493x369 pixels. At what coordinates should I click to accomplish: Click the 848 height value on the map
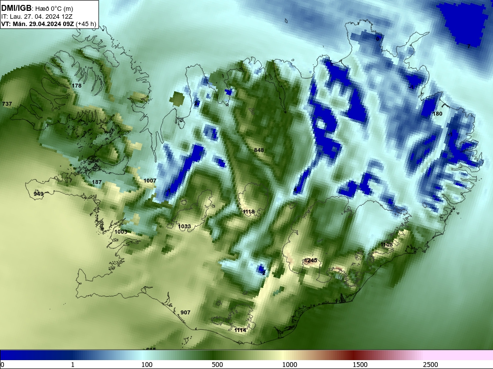pos(259,150)
